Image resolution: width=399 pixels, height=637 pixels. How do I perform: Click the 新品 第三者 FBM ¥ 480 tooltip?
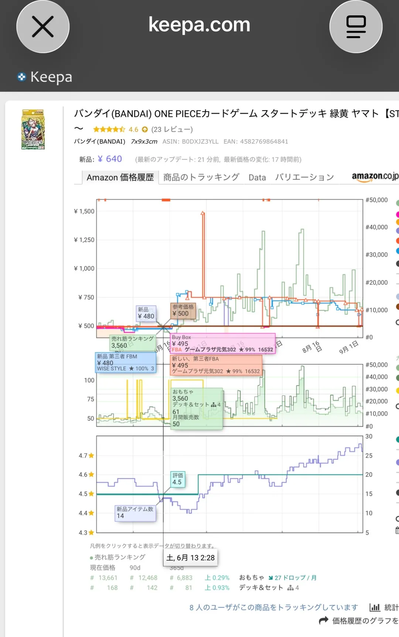(126, 362)
